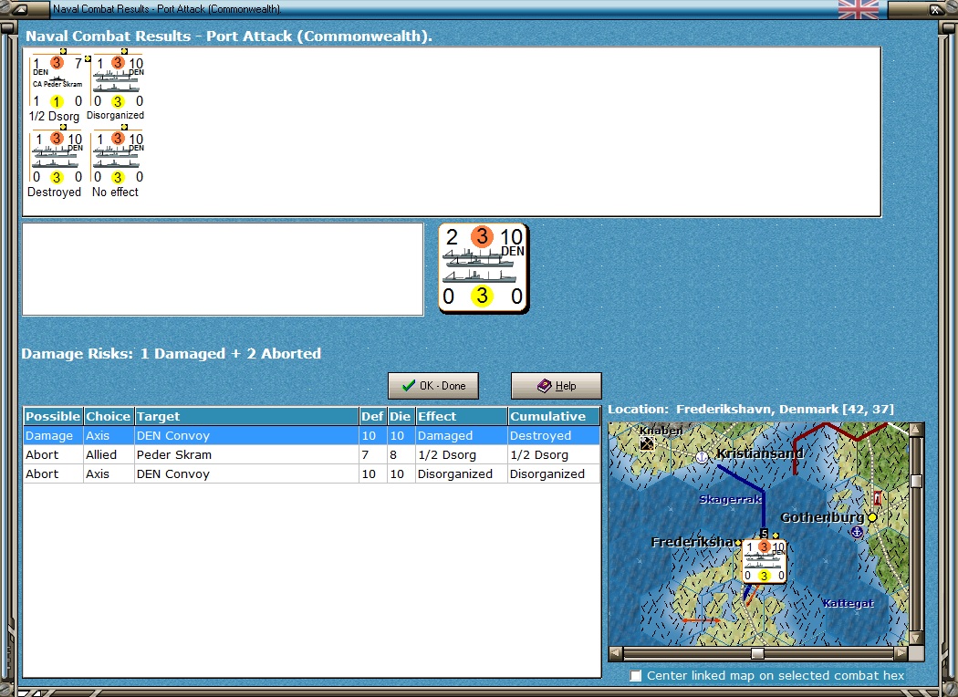Viewport: 958px width, 697px height.
Task: Open the Help button
Action: (x=556, y=386)
